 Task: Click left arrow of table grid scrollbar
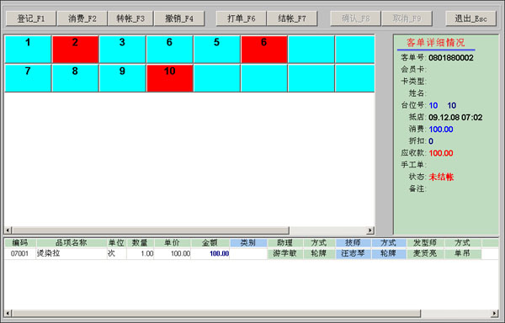pos(8,230)
